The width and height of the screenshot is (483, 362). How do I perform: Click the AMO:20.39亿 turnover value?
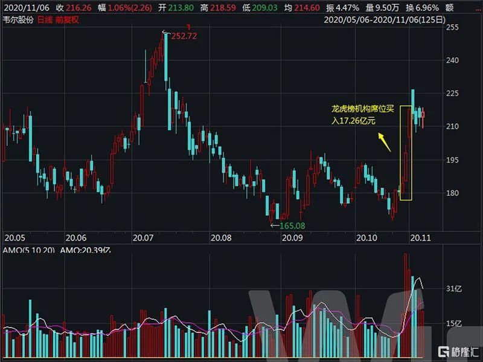[85, 250]
